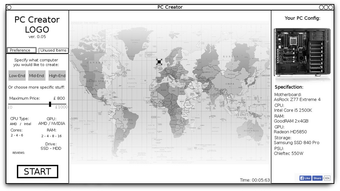The height and width of the screenshot is (191, 340).
Task: Click the £1000 end of the price slider
Action: pos(61,107)
